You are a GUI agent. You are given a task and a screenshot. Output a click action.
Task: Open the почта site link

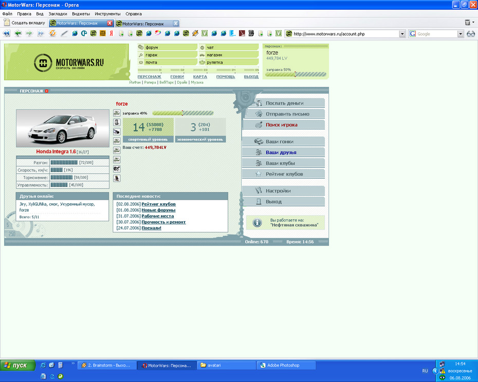[168, 62]
